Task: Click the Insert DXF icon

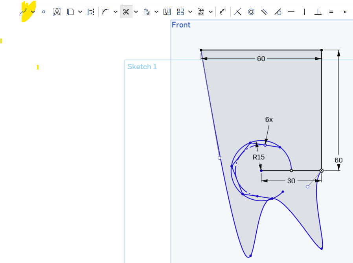Action: click(x=201, y=12)
